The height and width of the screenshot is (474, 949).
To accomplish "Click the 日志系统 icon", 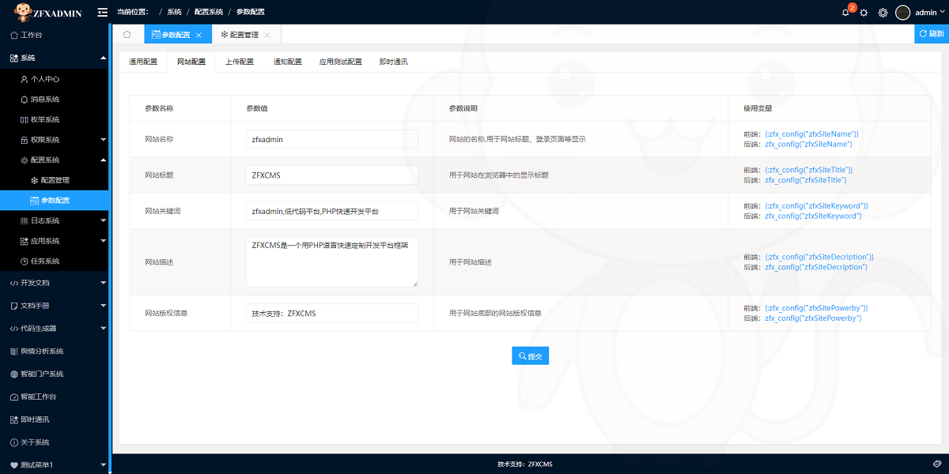I will [x=24, y=220].
